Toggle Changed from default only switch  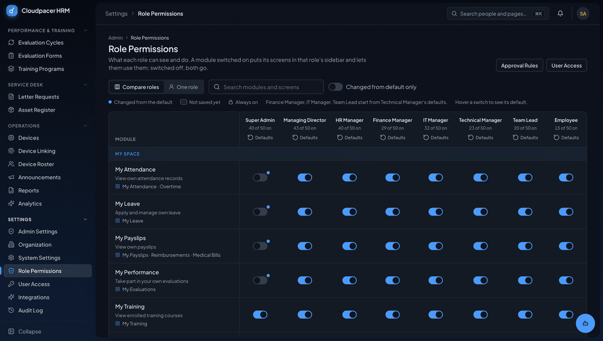[x=336, y=87]
